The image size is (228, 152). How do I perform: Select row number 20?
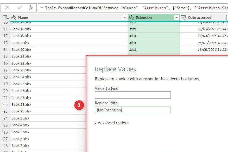pyautogui.click(x=5, y=91)
